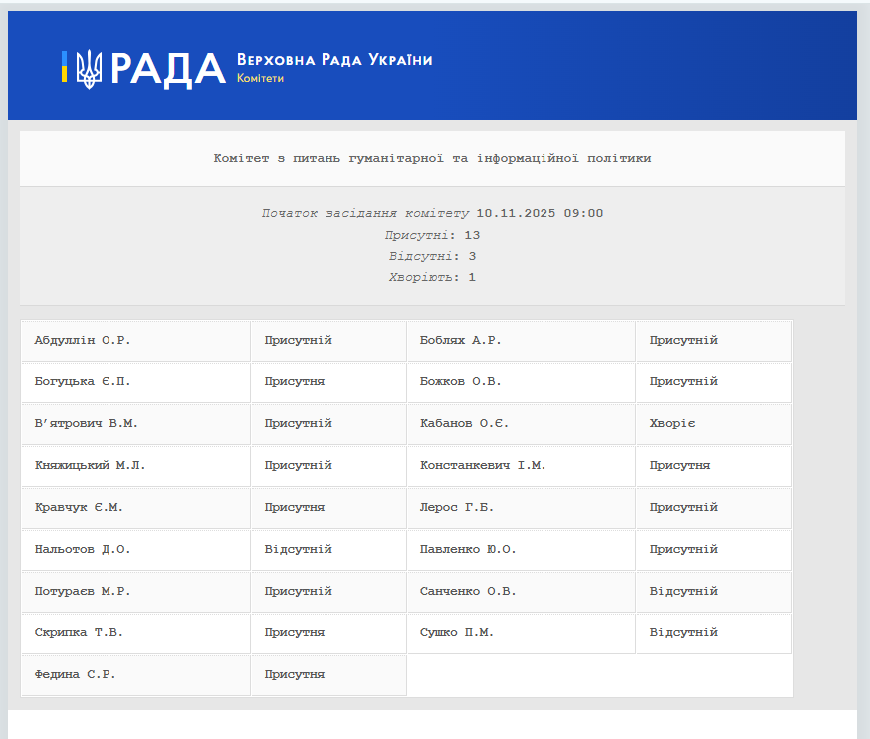Click the Присутні: 13 summary line
The width and height of the screenshot is (870, 739).
(432, 235)
